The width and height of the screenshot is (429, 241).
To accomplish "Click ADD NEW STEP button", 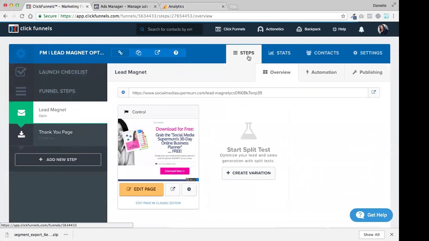I will [x=58, y=160].
